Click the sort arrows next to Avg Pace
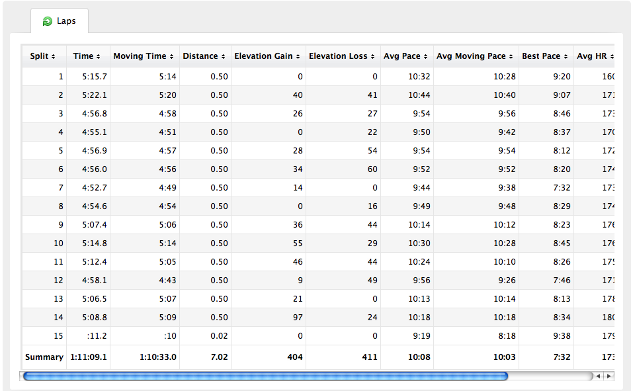 coord(425,56)
